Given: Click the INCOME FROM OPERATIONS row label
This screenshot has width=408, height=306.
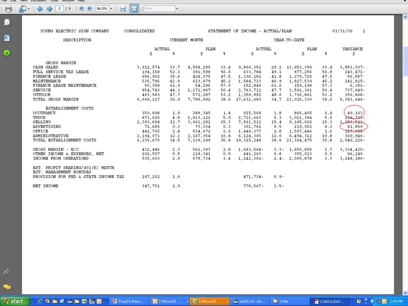Looking at the screenshot, I should coord(61,159).
